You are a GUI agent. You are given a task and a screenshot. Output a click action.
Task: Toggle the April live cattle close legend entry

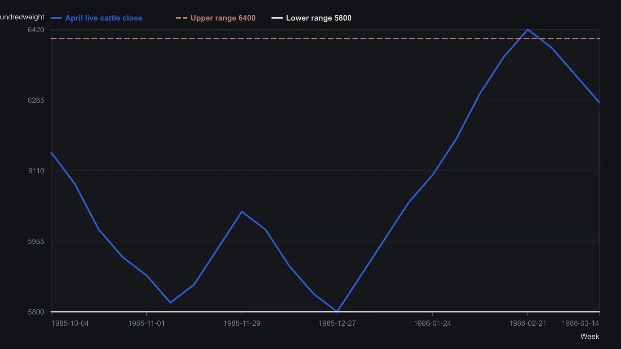pyautogui.click(x=97, y=18)
